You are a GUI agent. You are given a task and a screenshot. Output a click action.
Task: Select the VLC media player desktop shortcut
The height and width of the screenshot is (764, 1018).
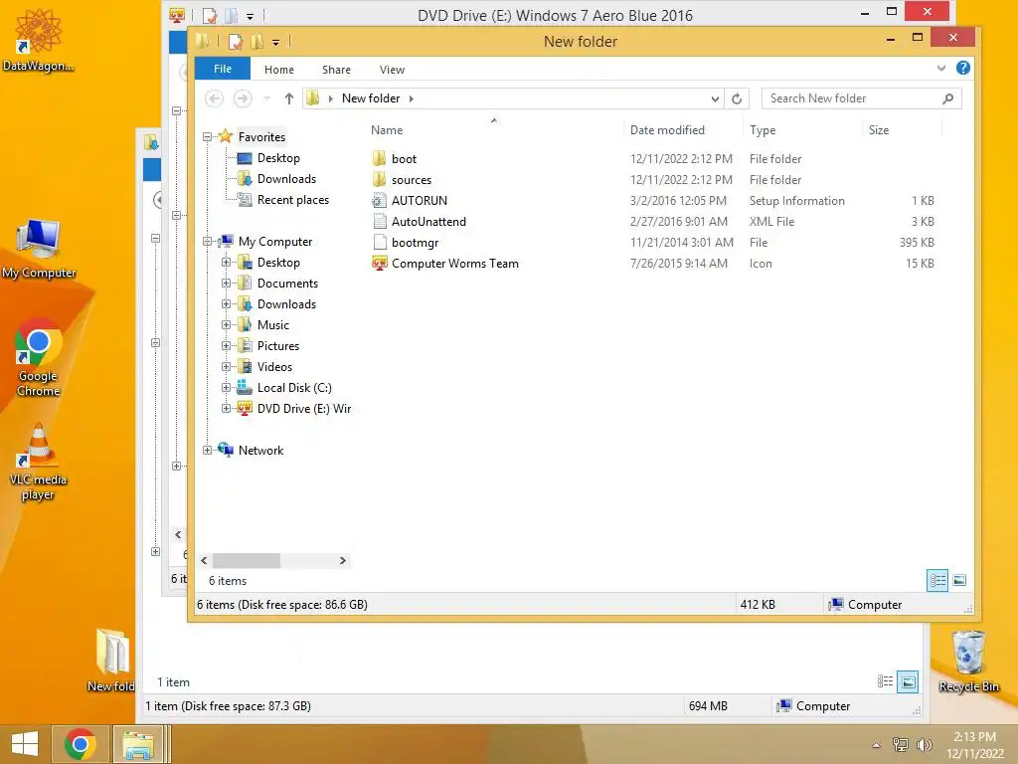click(39, 462)
